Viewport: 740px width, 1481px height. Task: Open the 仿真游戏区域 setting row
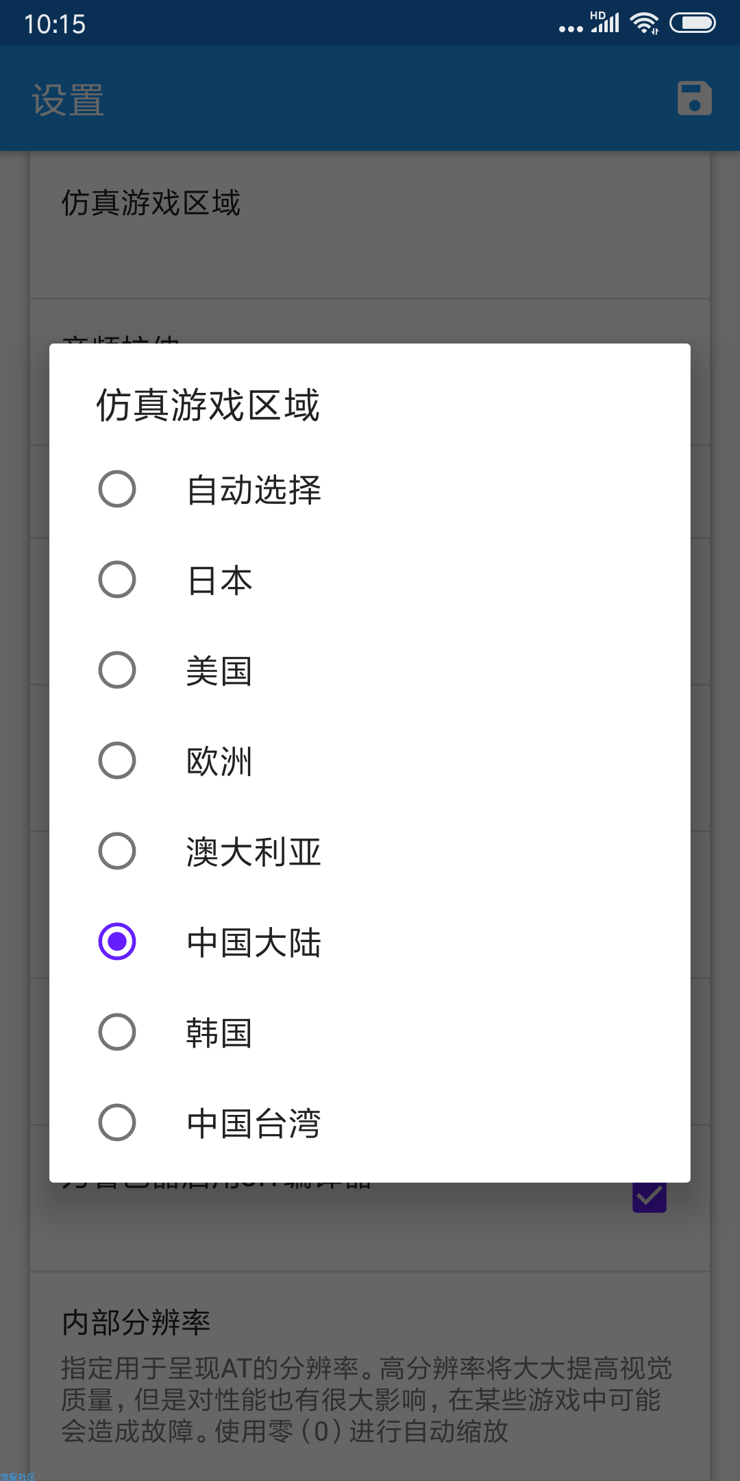point(370,226)
